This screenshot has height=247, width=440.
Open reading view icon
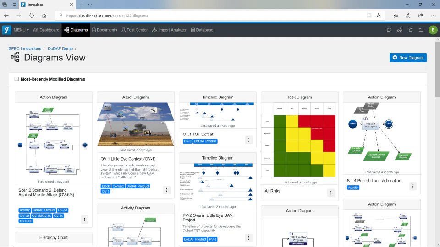click(369, 16)
